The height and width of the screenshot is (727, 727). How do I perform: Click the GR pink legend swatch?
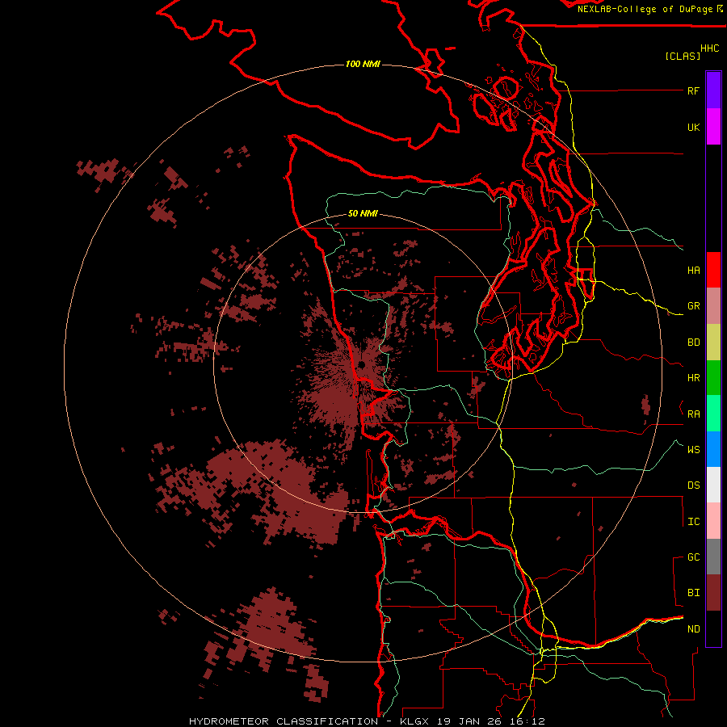coord(713,306)
